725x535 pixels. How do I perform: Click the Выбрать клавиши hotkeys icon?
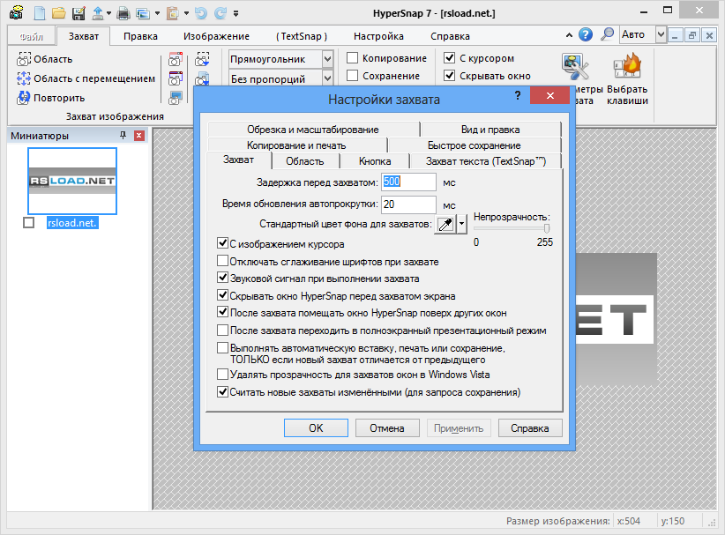tap(627, 65)
